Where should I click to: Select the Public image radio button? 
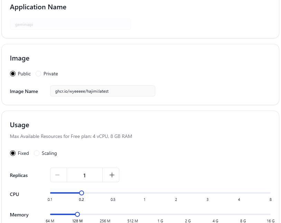pos(13,74)
